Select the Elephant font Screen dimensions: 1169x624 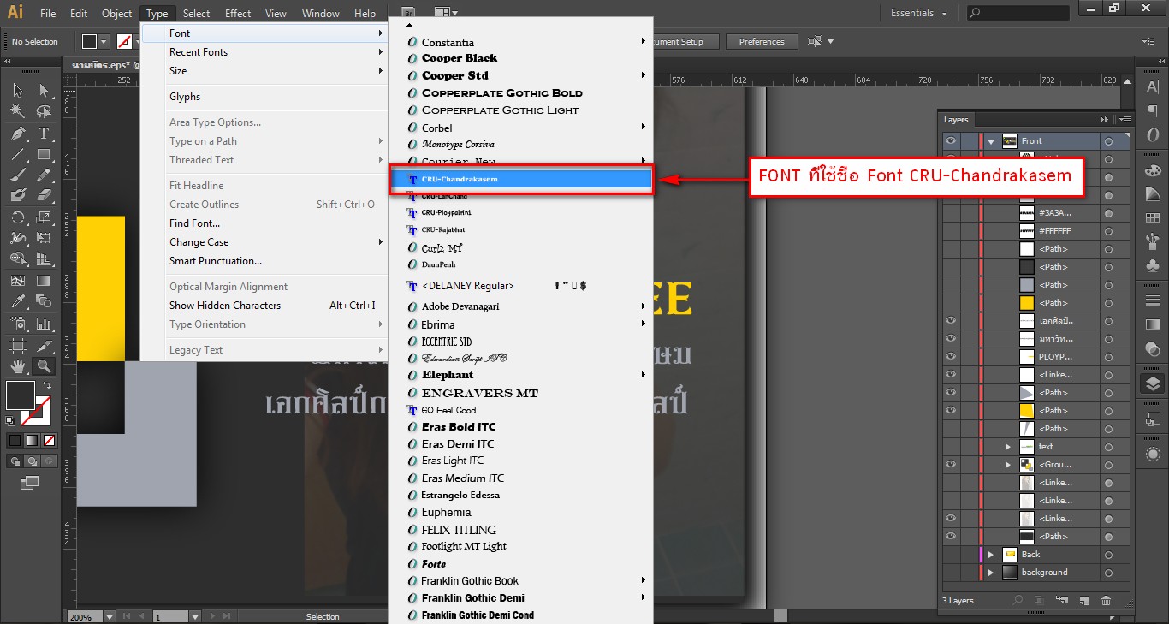[x=521, y=375]
